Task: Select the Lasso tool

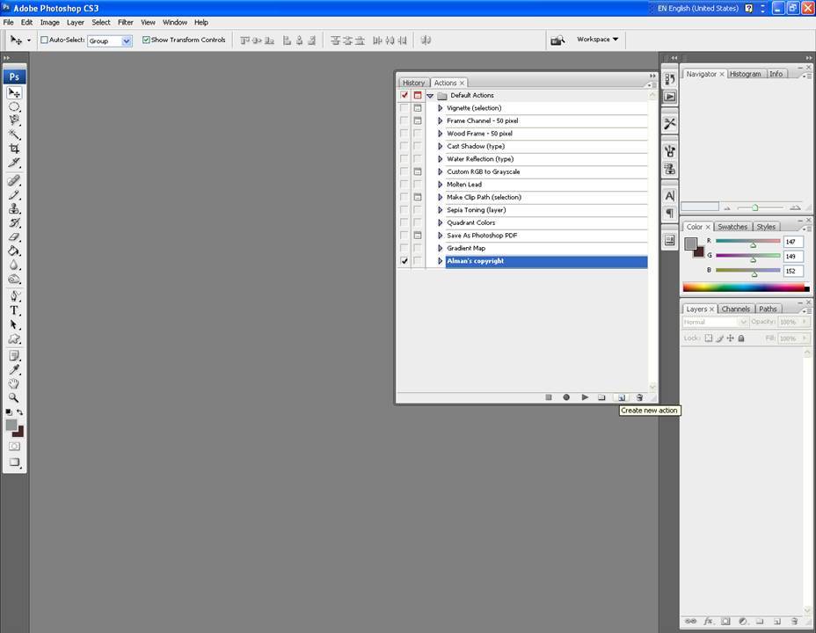Action: point(14,120)
